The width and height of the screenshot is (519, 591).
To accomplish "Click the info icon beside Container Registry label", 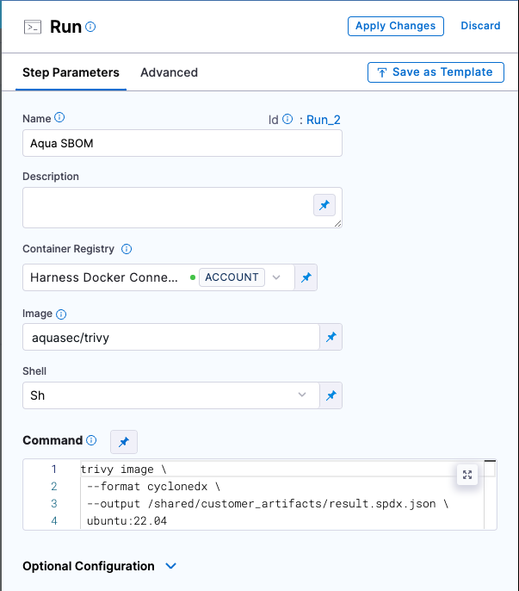I will [127, 249].
